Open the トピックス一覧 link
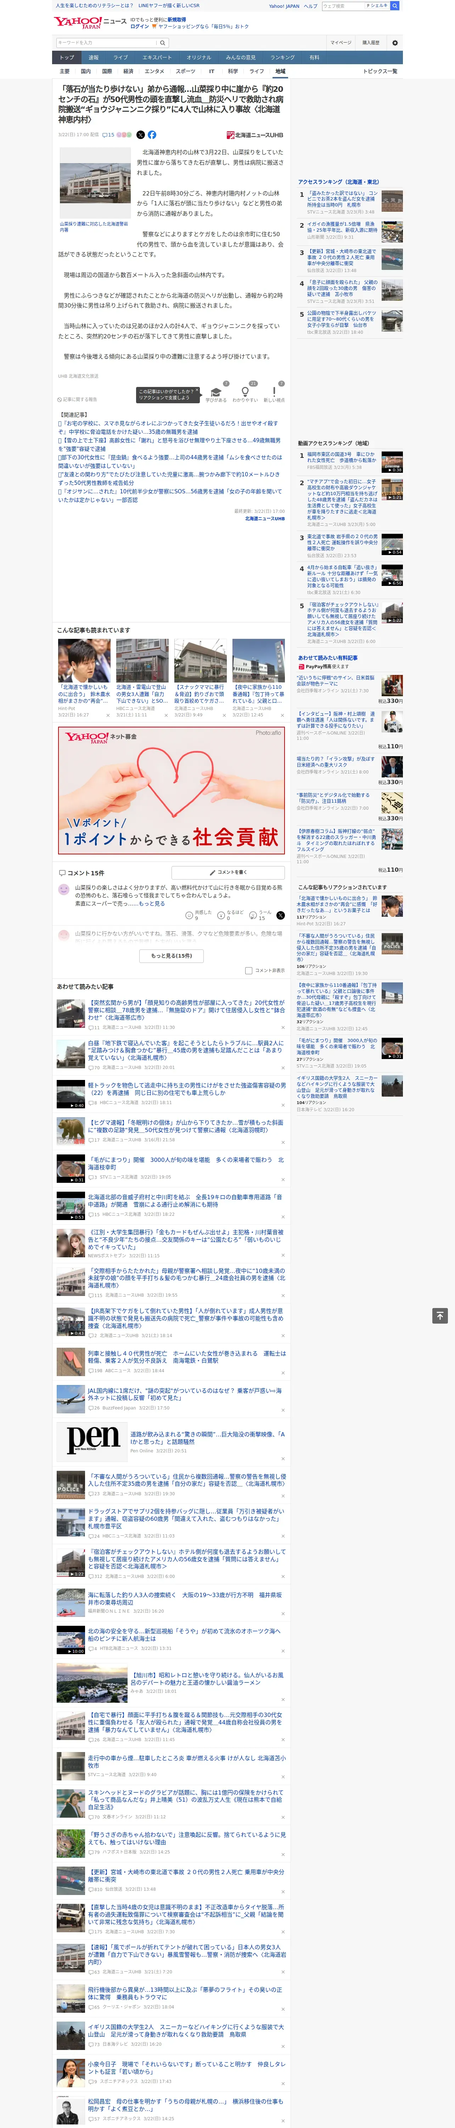Viewport: 455px width, 2128px height. tap(380, 71)
